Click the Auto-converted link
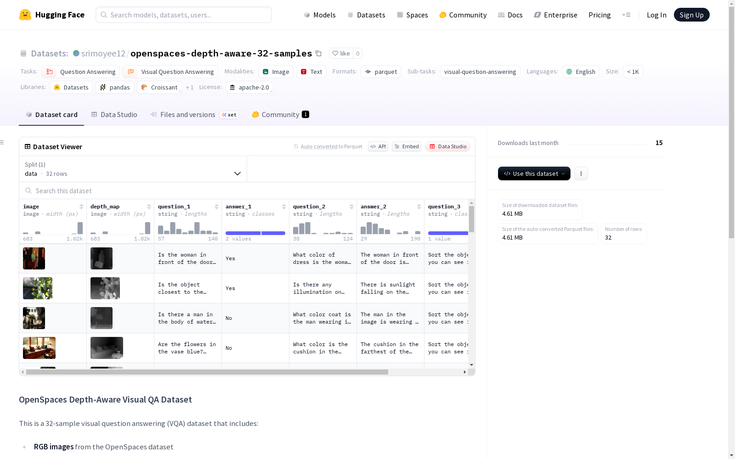This screenshot has width=735, height=459. (x=319, y=146)
